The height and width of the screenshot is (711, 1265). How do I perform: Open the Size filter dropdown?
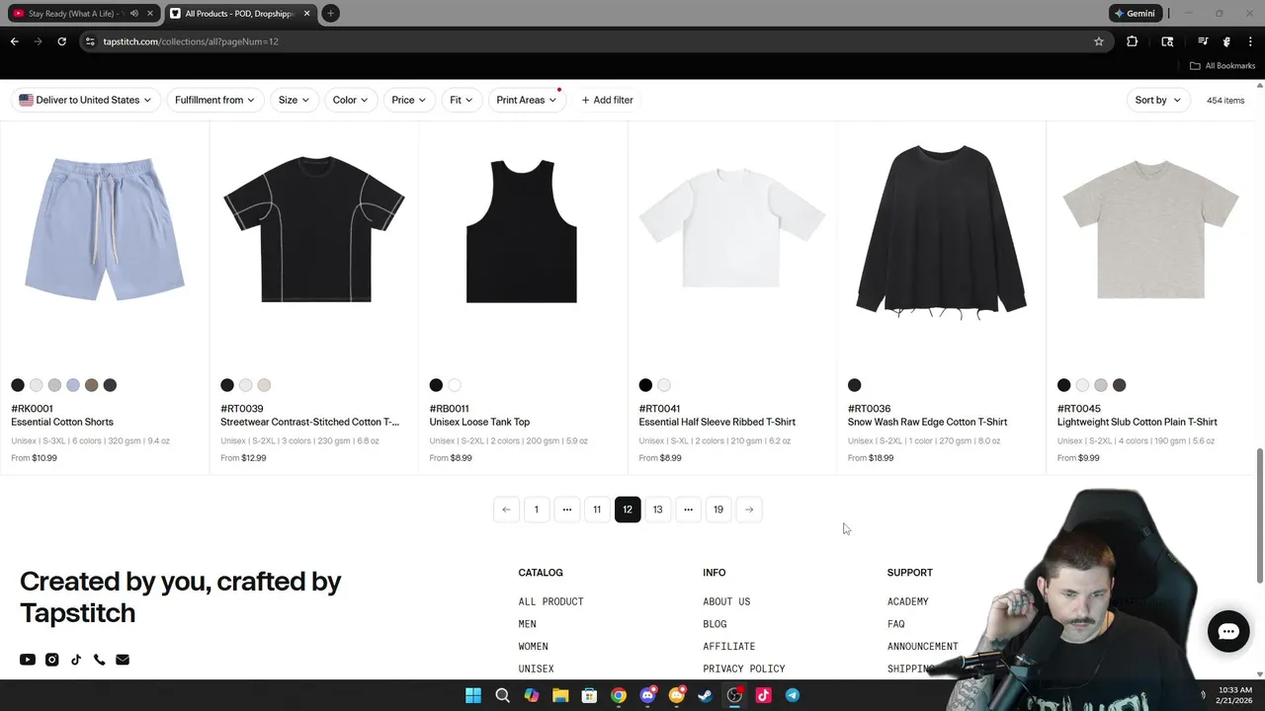294,100
